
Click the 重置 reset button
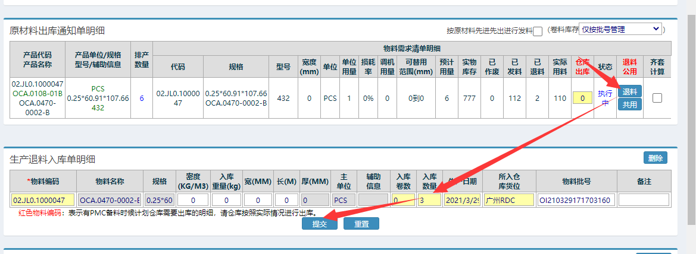361,224
